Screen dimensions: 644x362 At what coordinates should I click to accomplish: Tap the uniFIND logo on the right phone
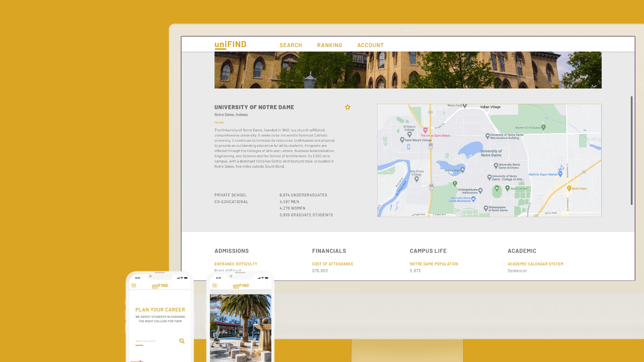241,286
